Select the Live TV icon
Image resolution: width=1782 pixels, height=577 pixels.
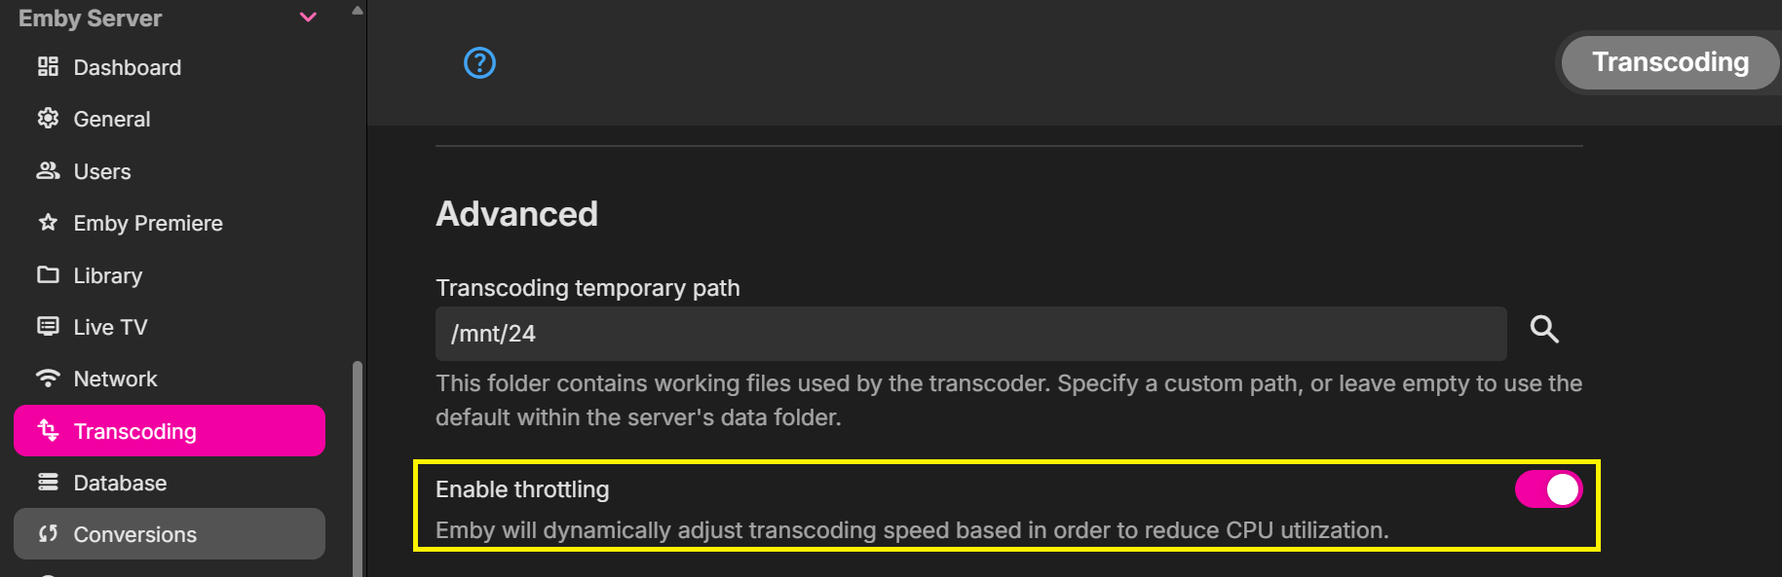pyautogui.click(x=48, y=326)
